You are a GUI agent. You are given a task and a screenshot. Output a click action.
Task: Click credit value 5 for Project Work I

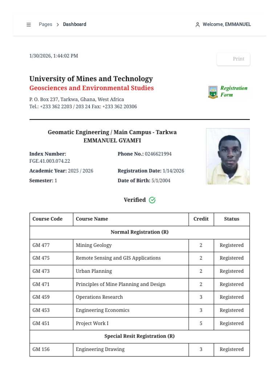coord(201,323)
